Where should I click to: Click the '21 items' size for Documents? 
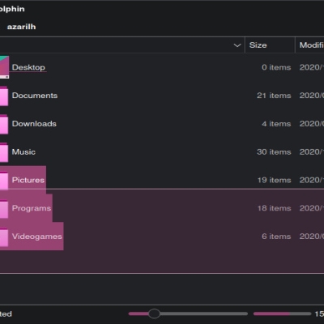tap(274, 96)
